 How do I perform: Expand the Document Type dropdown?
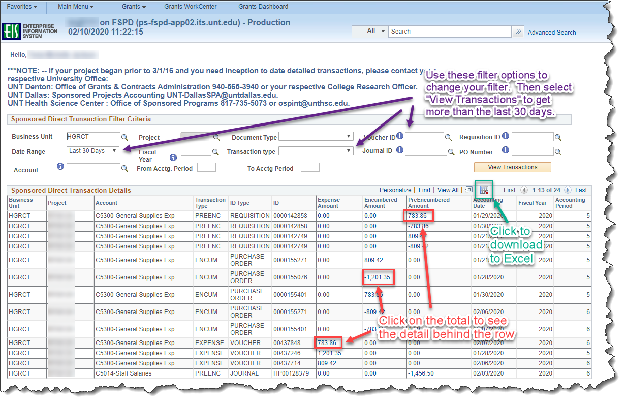tap(316, 136)
